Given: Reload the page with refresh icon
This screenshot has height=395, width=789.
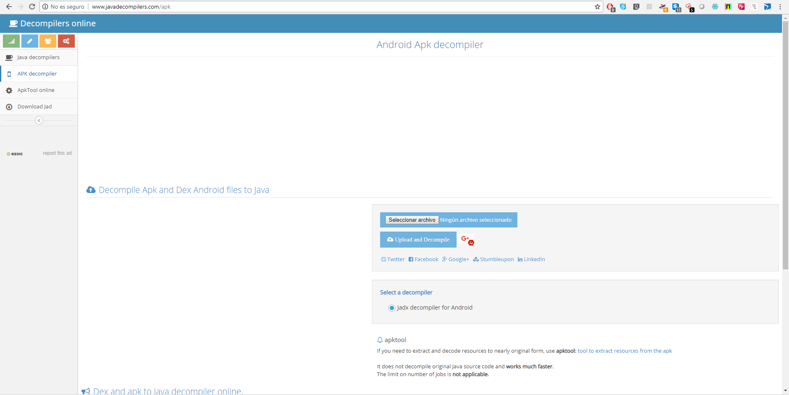Looking at the screenshot, I should click(x=32, y=7).
